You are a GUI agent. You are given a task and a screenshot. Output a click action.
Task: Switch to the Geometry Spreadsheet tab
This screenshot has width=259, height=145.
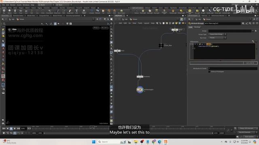73,16
